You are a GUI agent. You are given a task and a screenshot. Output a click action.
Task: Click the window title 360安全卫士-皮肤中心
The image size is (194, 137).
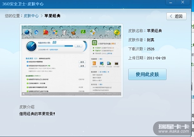pos(23,4)
